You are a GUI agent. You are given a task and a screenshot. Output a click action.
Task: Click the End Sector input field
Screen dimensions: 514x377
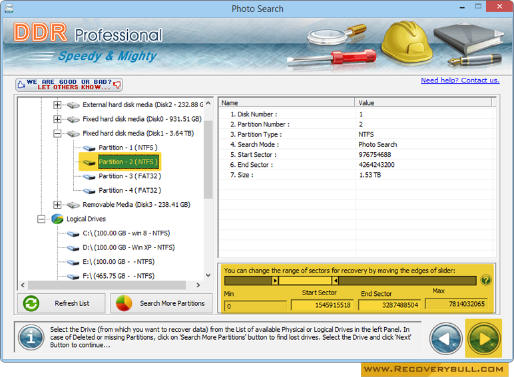[389, 305]
